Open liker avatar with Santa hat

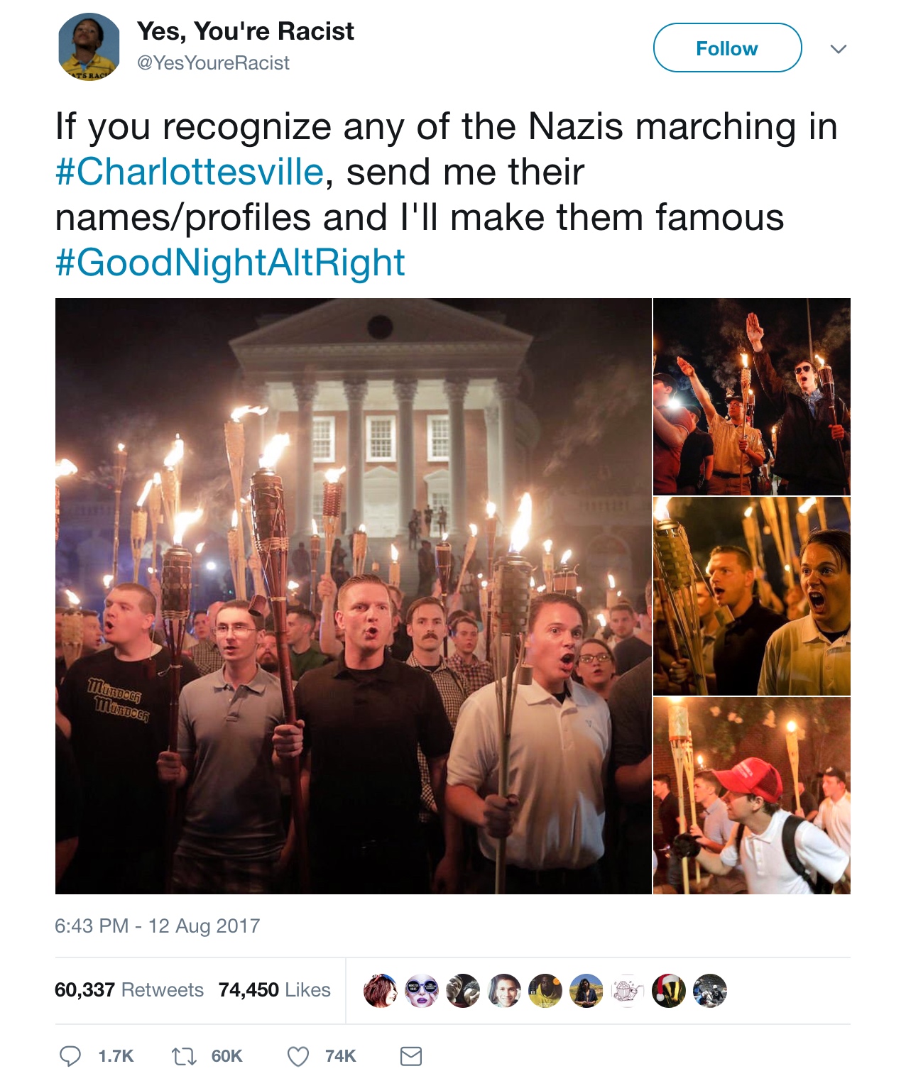669,991
